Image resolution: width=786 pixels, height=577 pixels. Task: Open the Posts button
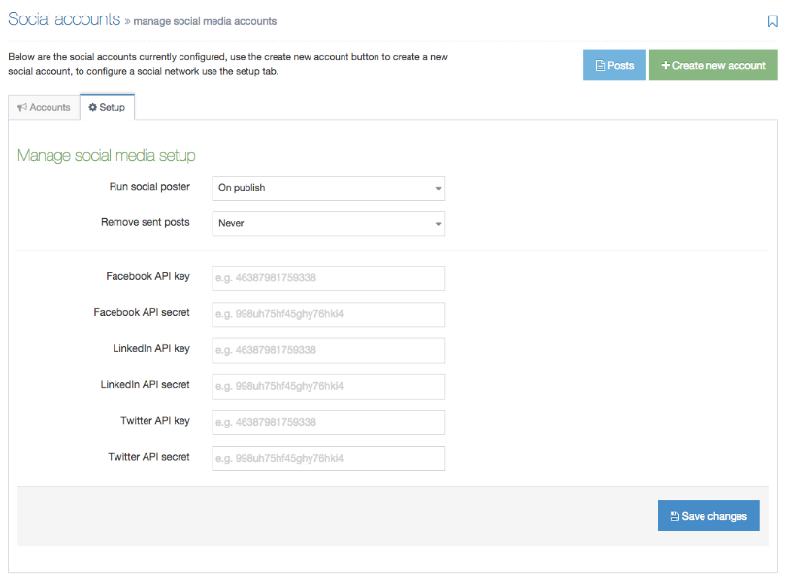[x=614, y=65]
